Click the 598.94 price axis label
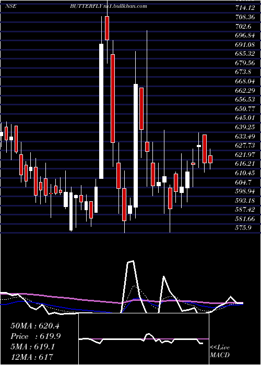 [244, 191]
